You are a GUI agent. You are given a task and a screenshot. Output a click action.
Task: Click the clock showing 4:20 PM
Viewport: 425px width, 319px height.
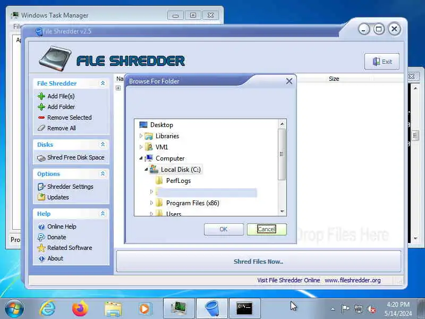pyautogui.click(x=398, y=304)
